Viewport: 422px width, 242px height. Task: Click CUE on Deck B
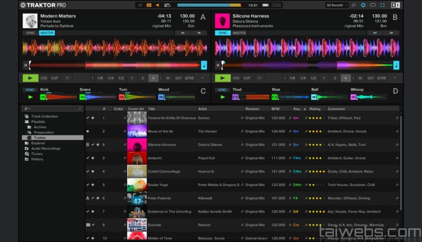click(236, 78)
